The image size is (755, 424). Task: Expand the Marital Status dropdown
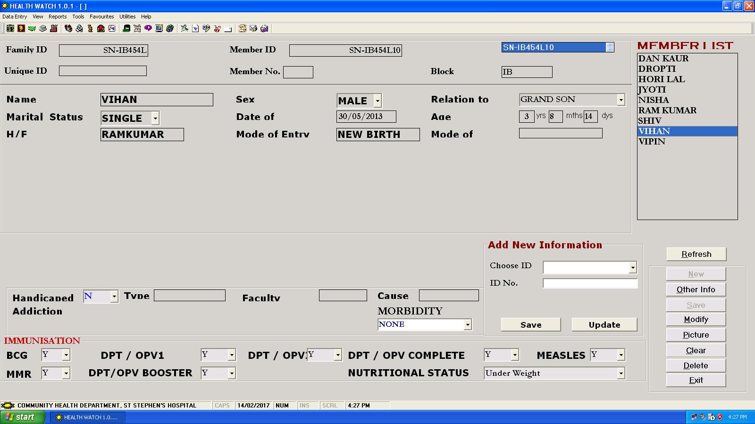[x=155, y=118]
